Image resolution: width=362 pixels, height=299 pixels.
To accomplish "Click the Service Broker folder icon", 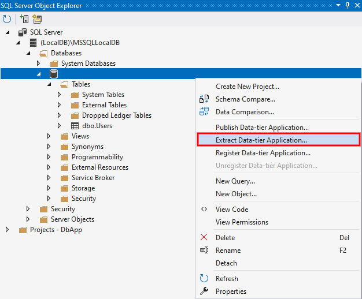I will tap(64, 178).
